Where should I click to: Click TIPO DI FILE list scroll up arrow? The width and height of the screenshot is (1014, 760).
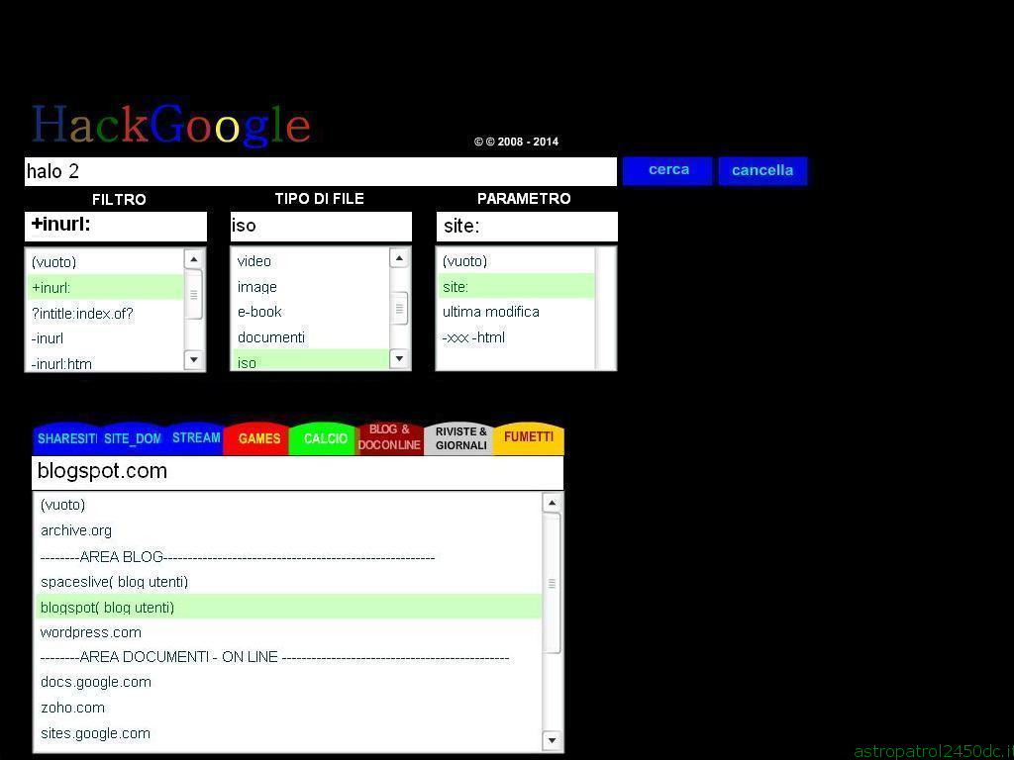click(400, 258)
